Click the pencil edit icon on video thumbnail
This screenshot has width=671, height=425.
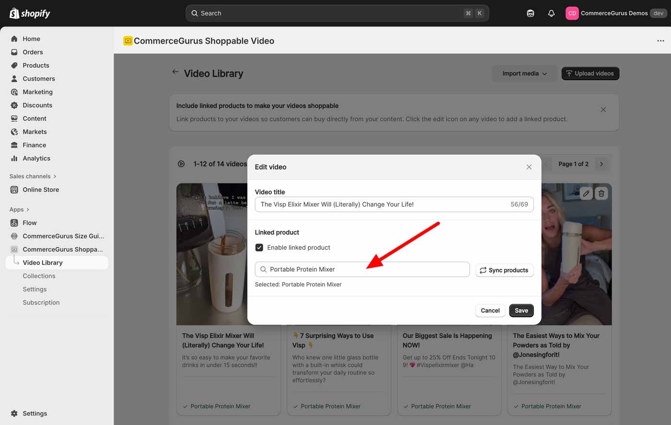click(x=586, y=194)
